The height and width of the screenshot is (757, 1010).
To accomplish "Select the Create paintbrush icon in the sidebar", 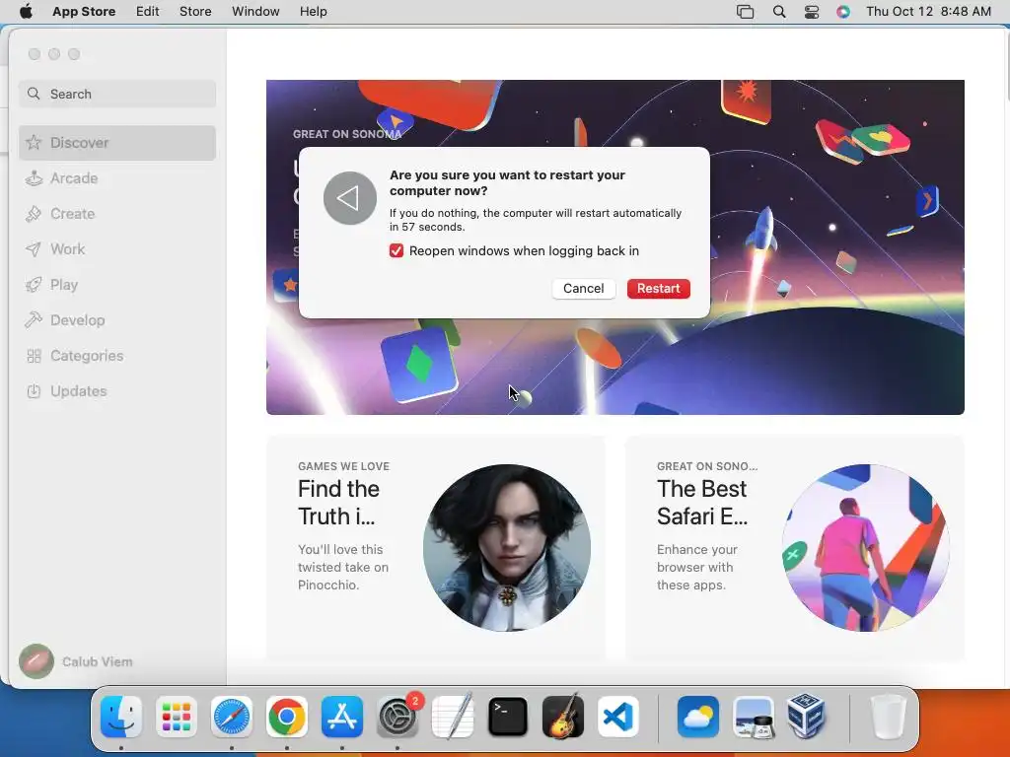I will tap(34, 214).
